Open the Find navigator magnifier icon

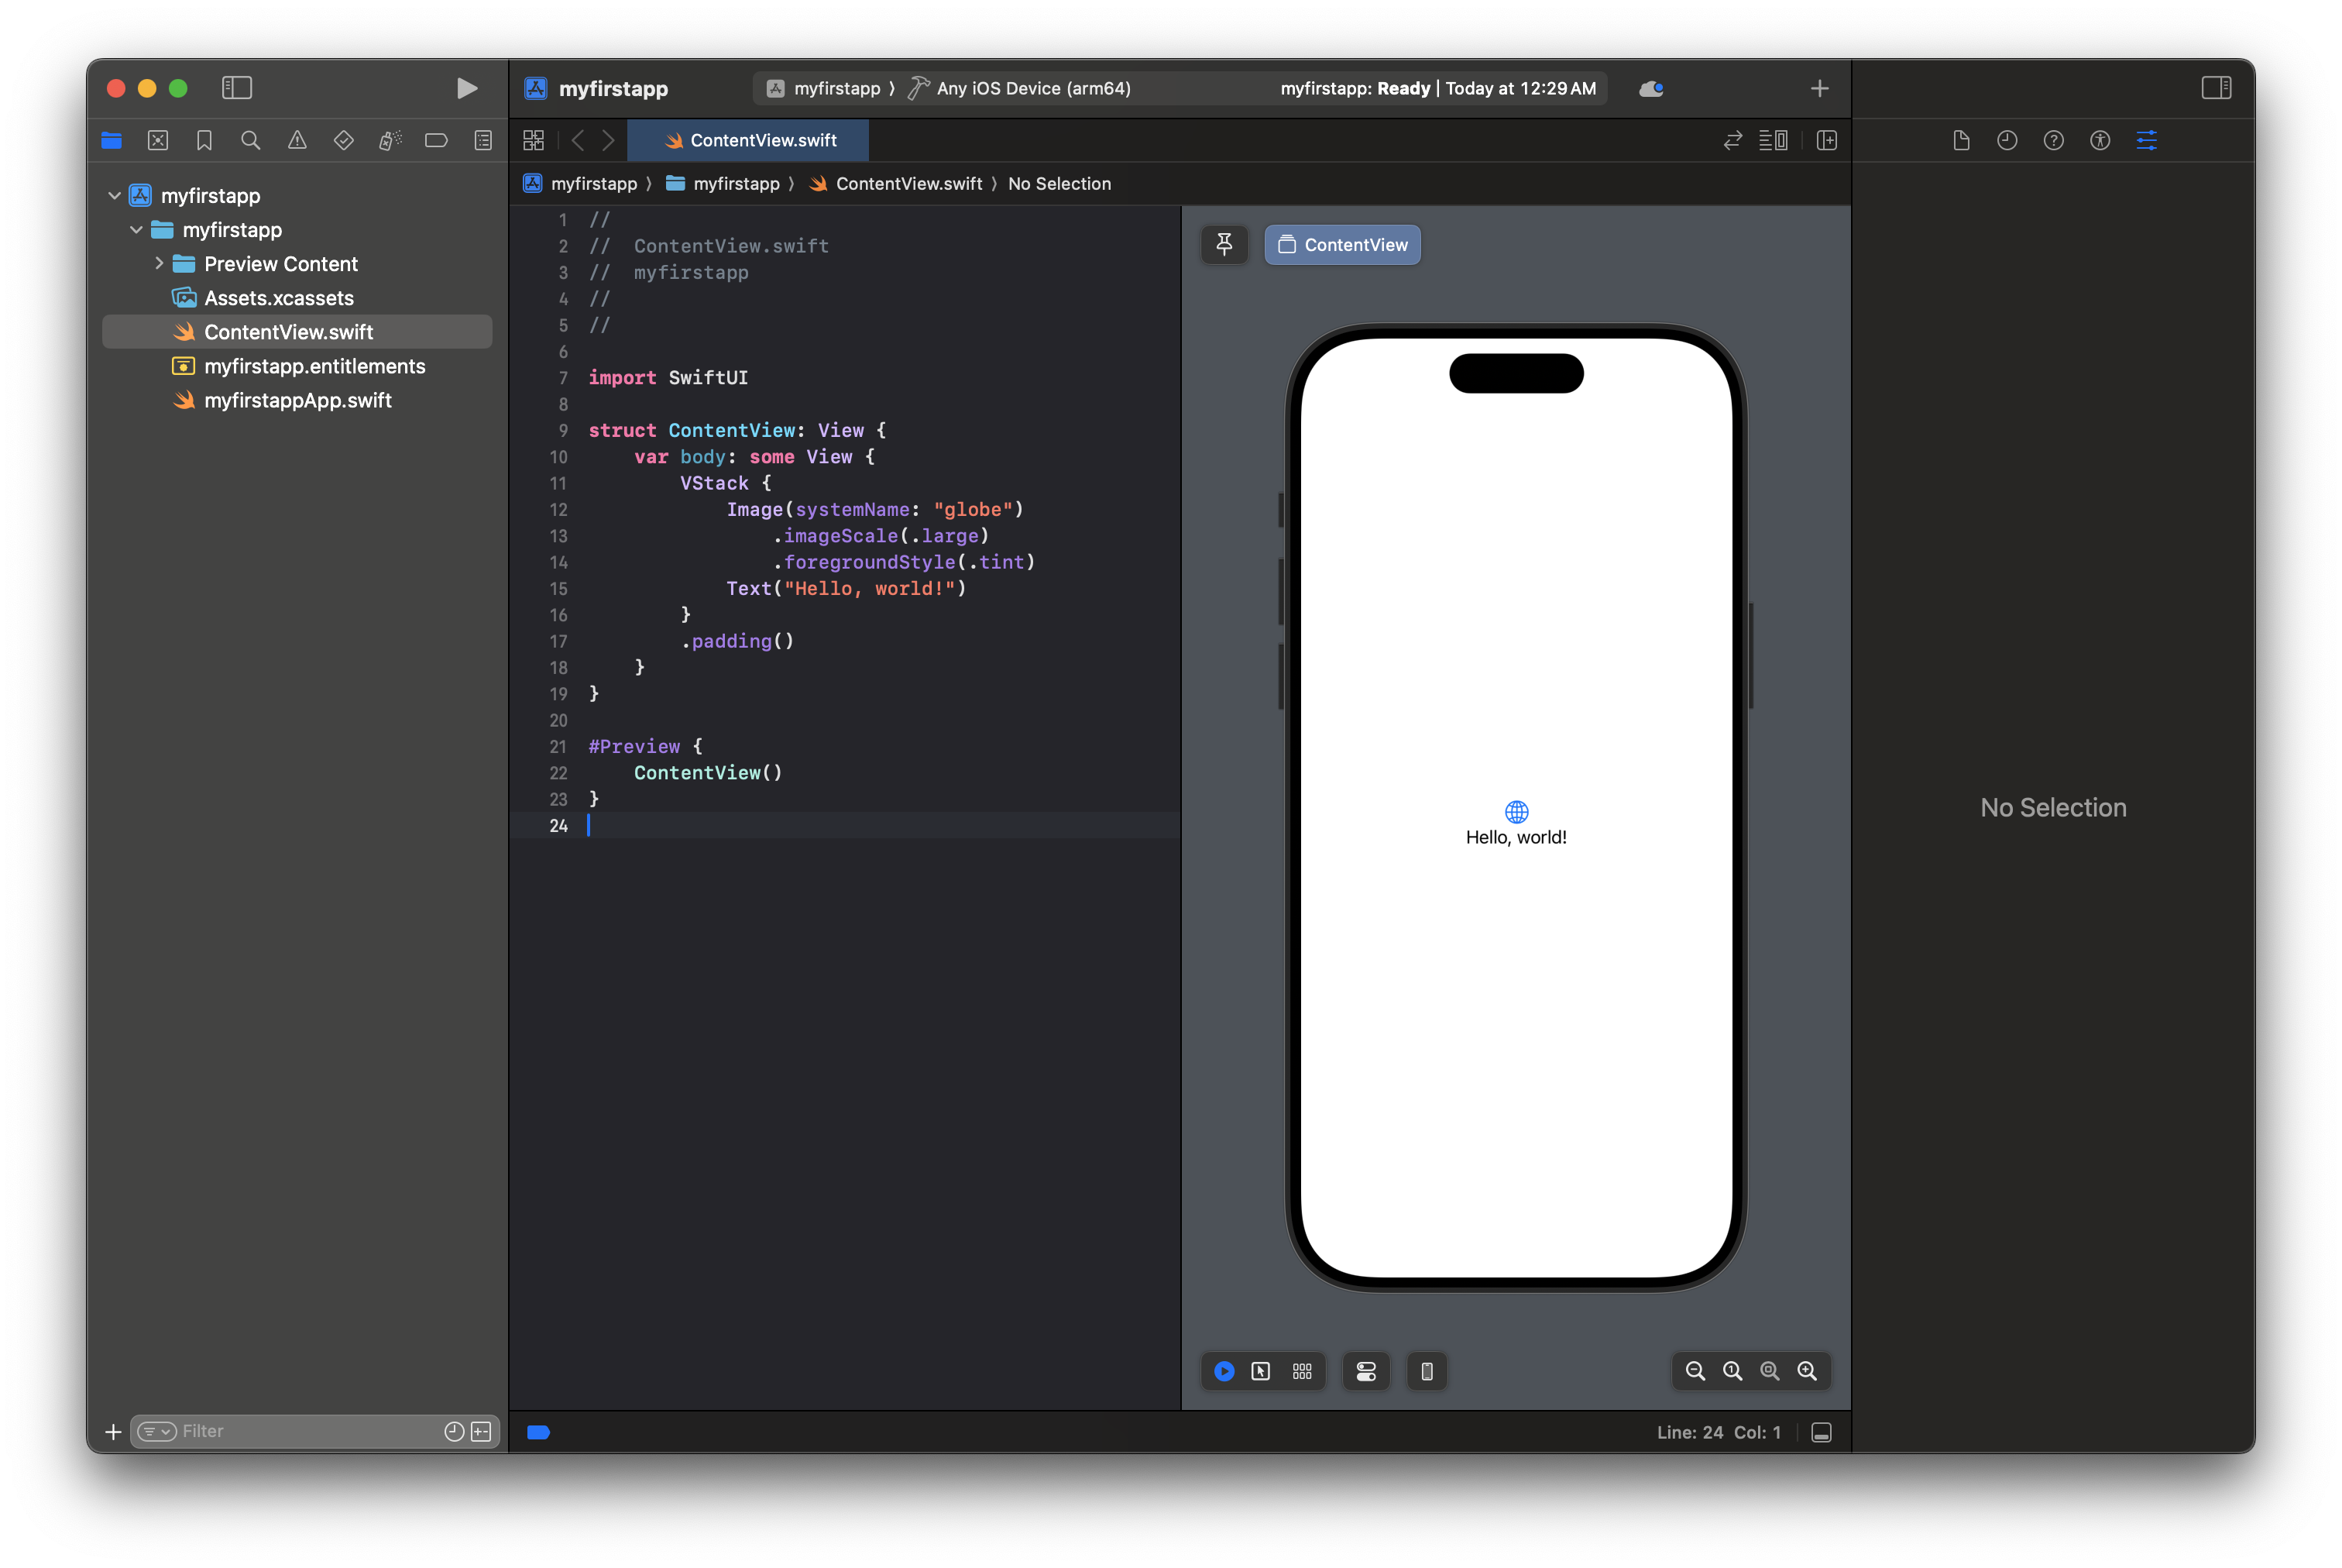click(251, 141)
